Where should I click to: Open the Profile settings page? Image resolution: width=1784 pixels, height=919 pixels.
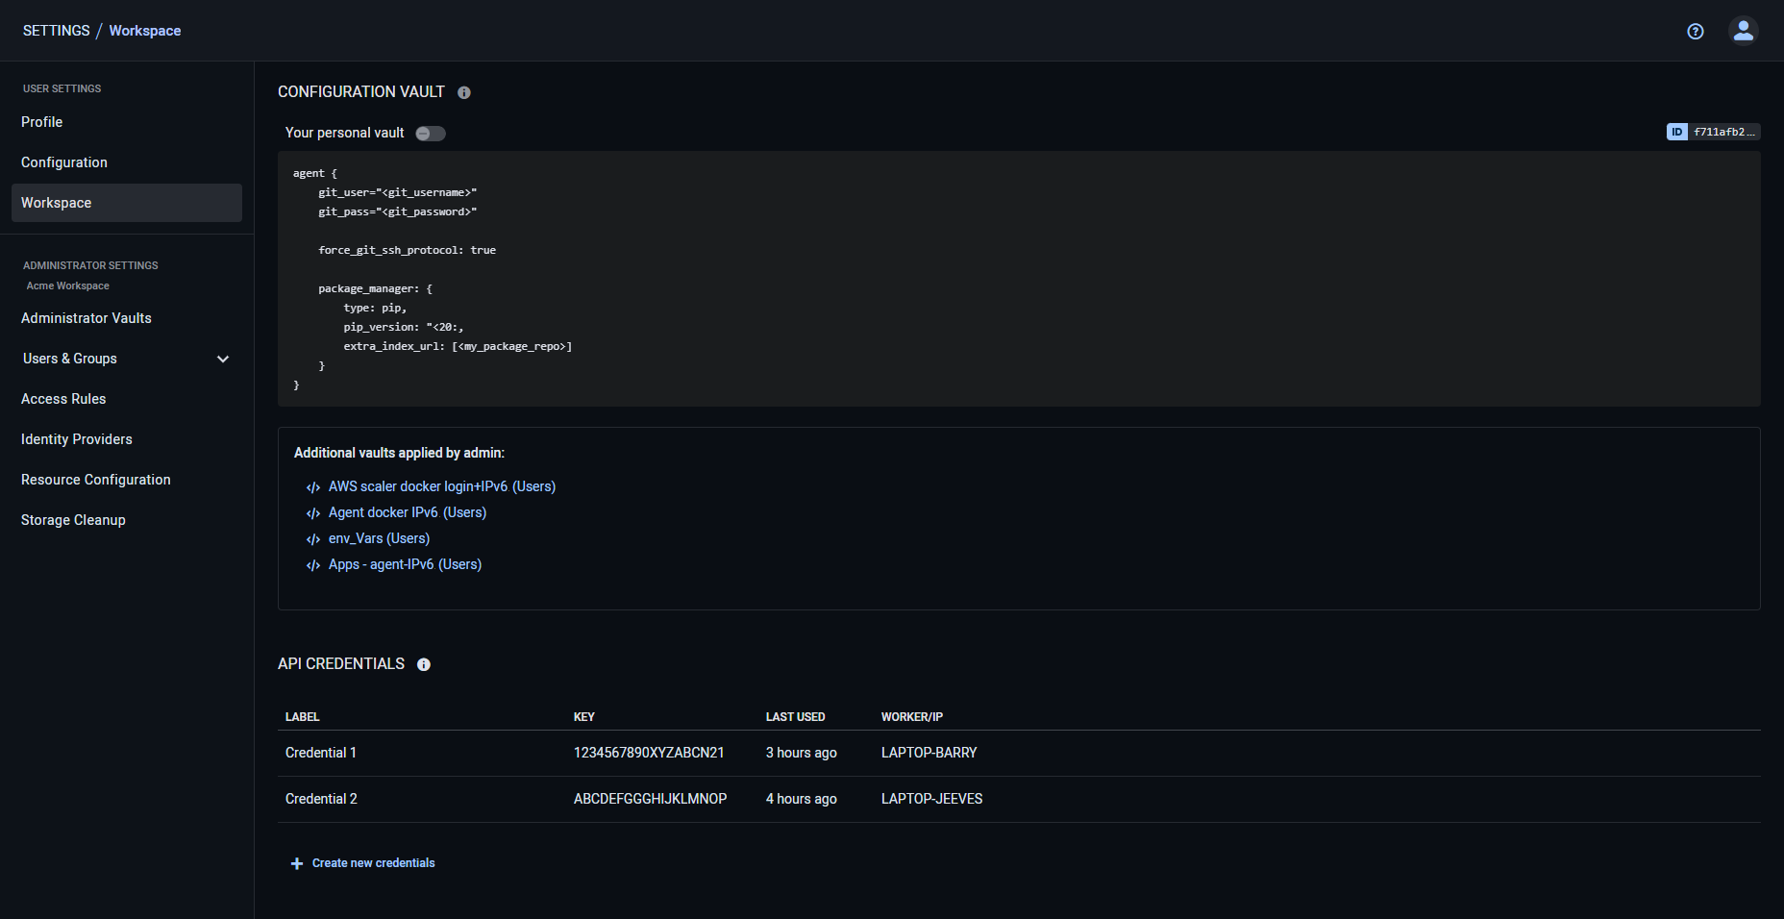41,122
